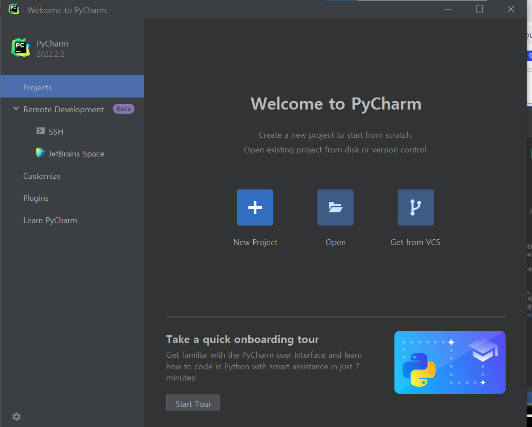The image size is (532, 427).
Task: Select the Projects tab
Action: coord(72,86)
